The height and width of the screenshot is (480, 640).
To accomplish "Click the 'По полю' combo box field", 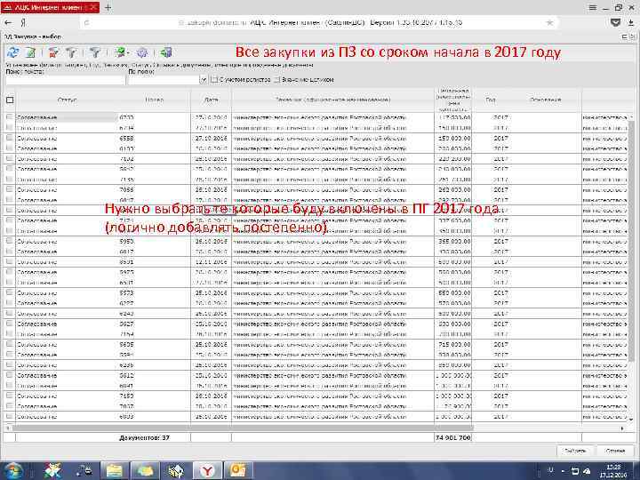I will point(164,80).
